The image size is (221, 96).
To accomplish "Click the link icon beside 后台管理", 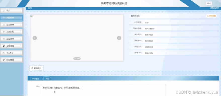I will pyautogui.click(x=4, y=60).
